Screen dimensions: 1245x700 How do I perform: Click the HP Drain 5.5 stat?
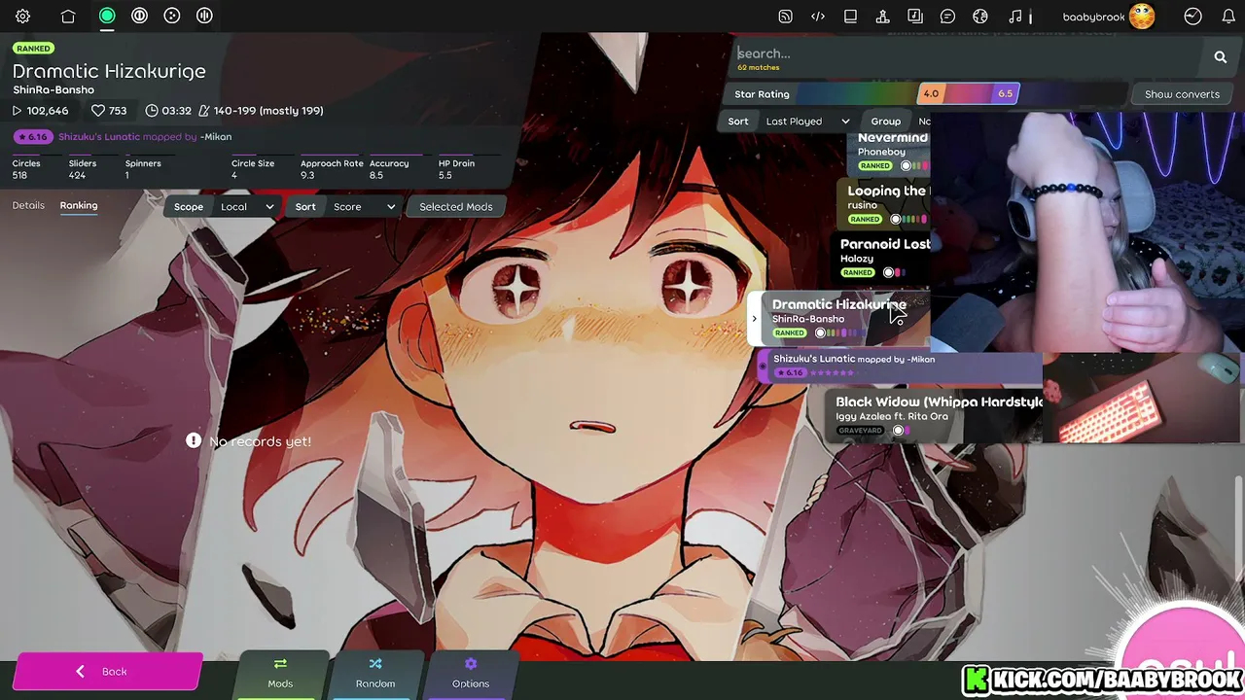[x=456, y=169]
